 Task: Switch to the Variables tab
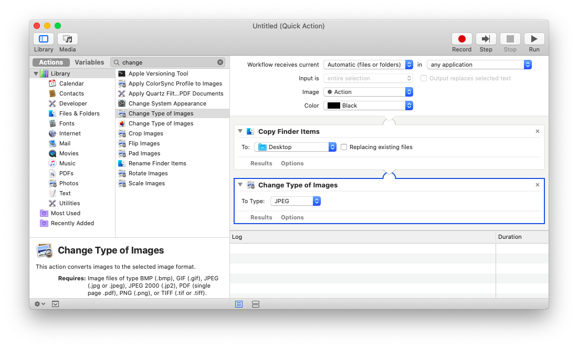[x=89, y=62]
